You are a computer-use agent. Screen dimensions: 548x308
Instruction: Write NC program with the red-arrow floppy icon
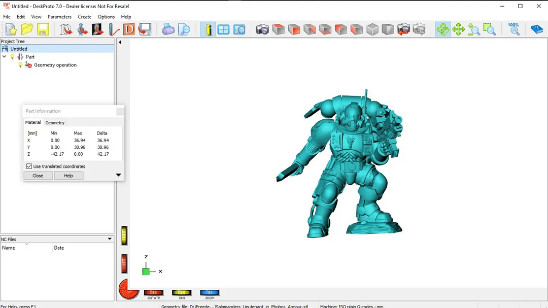pos(145,29)
